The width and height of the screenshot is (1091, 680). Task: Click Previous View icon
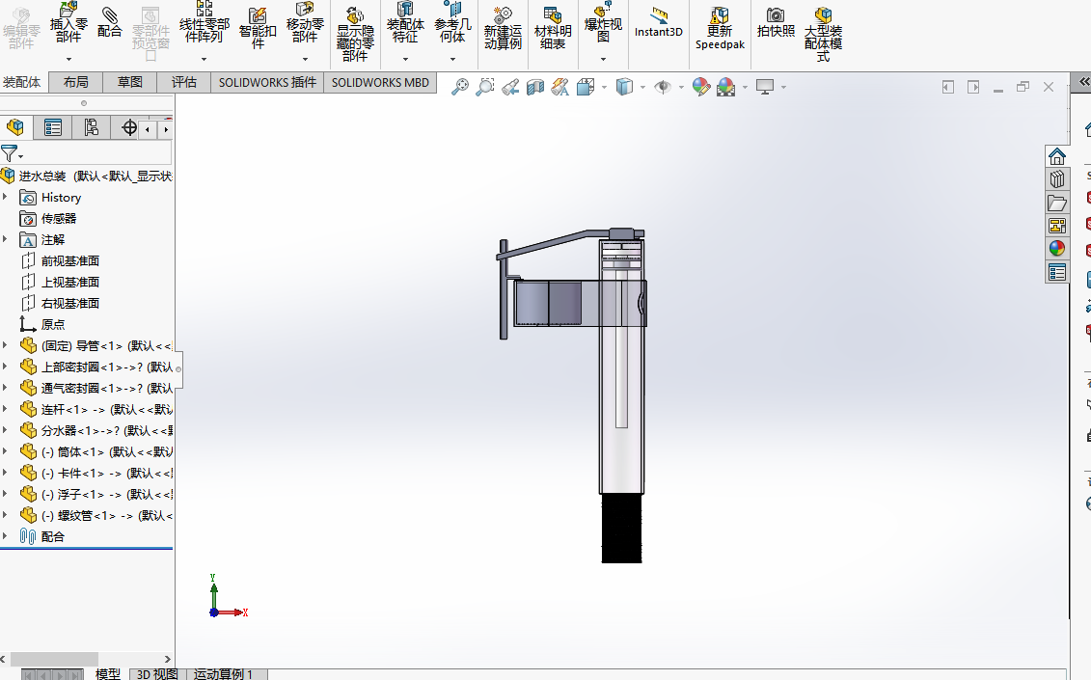pyautogui.click(x=510, y=87)
